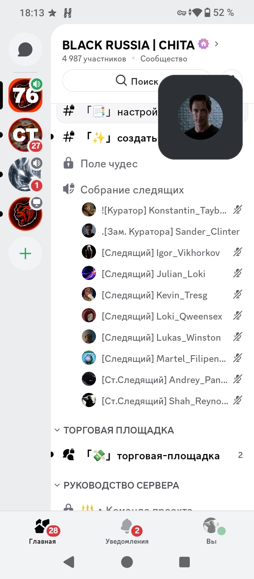Tap the Android back navigation button

[x=69, y=562]
